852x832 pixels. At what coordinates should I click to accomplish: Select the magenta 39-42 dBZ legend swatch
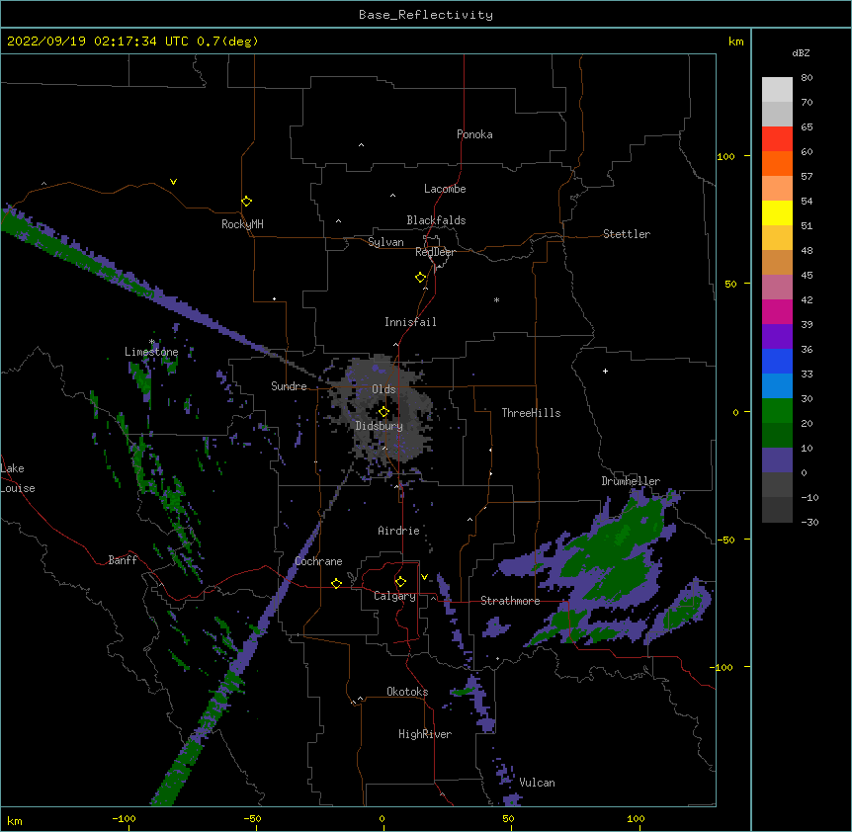[777, 311]
